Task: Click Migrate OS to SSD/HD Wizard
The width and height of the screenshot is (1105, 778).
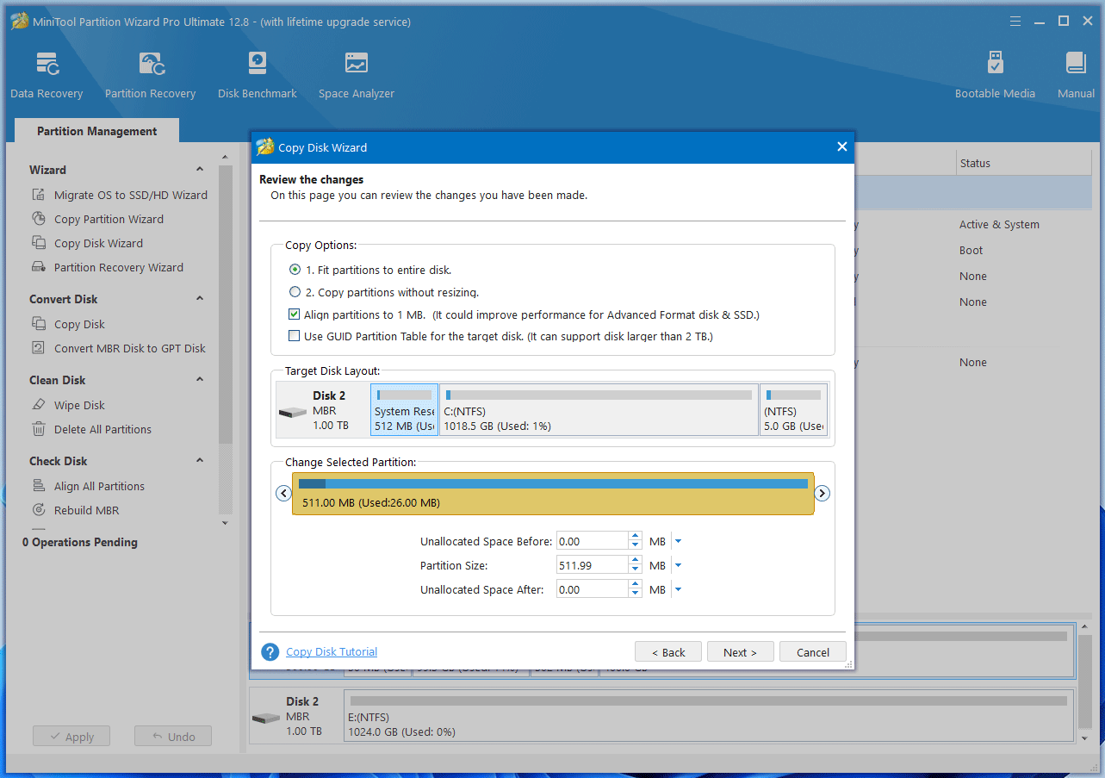Action: [x=130, y=195]
